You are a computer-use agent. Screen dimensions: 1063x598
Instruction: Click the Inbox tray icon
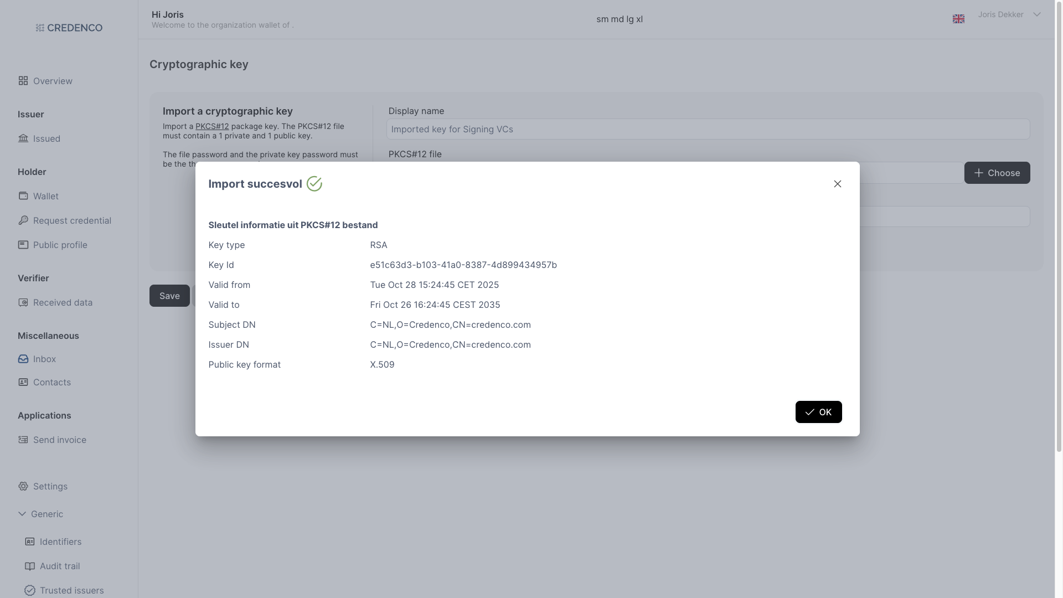click(23, 359)
